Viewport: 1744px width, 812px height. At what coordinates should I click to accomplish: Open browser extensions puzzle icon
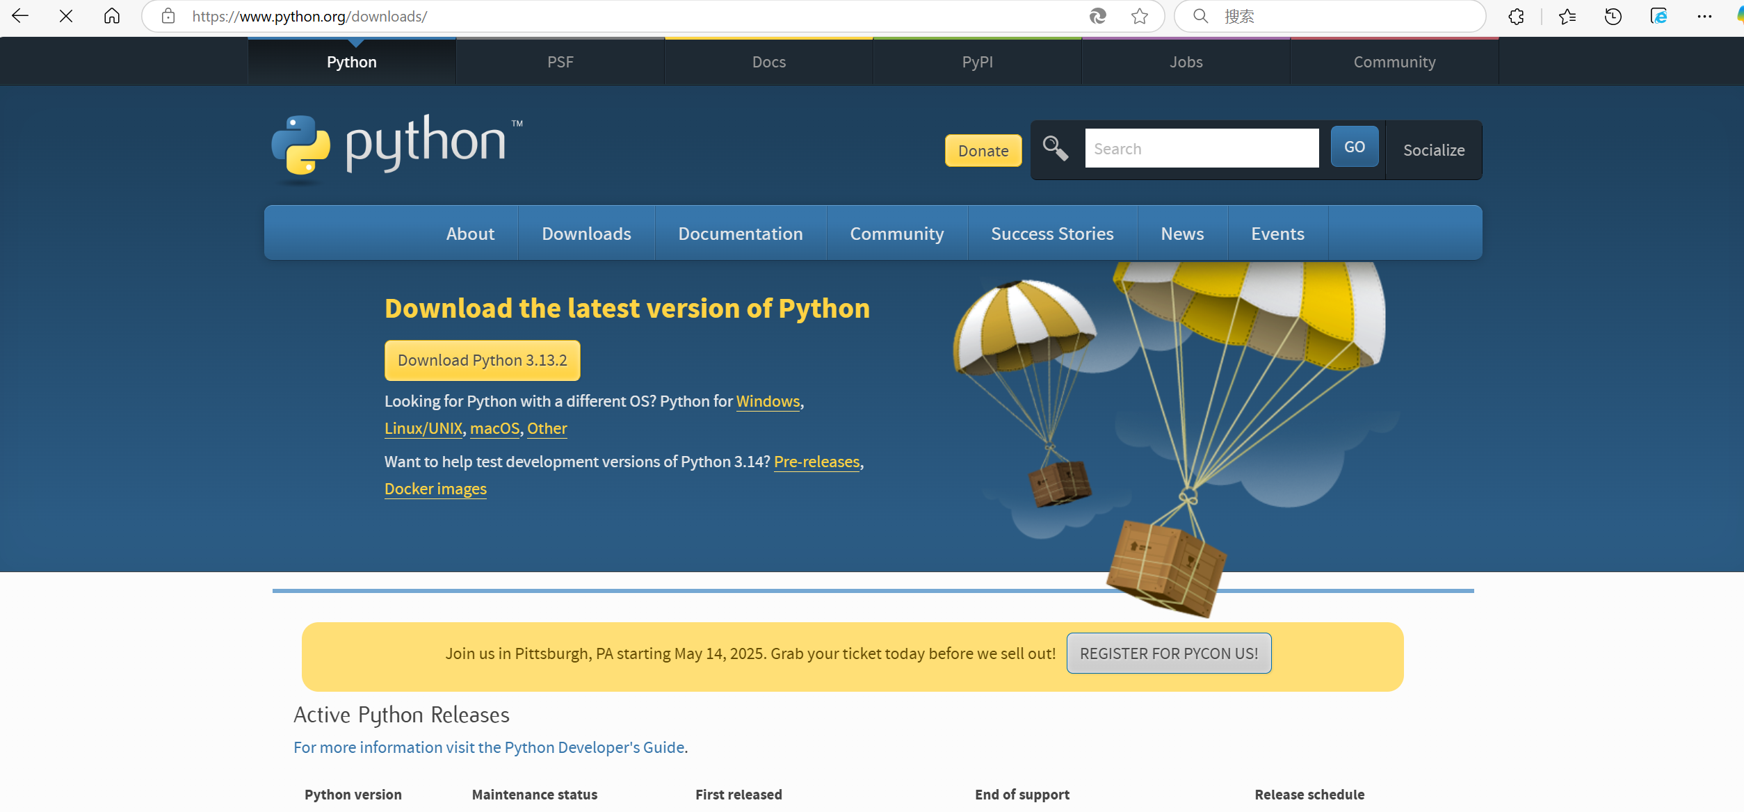tap(1517, 16)
